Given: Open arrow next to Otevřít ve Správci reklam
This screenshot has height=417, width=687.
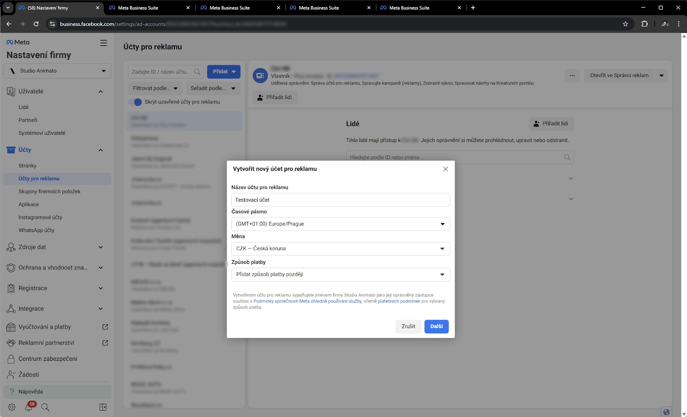Looking at the screenshot, I should 661,76.
